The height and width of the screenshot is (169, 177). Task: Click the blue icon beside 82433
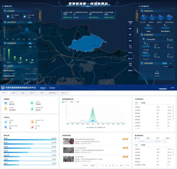click(x=6, y=103)
